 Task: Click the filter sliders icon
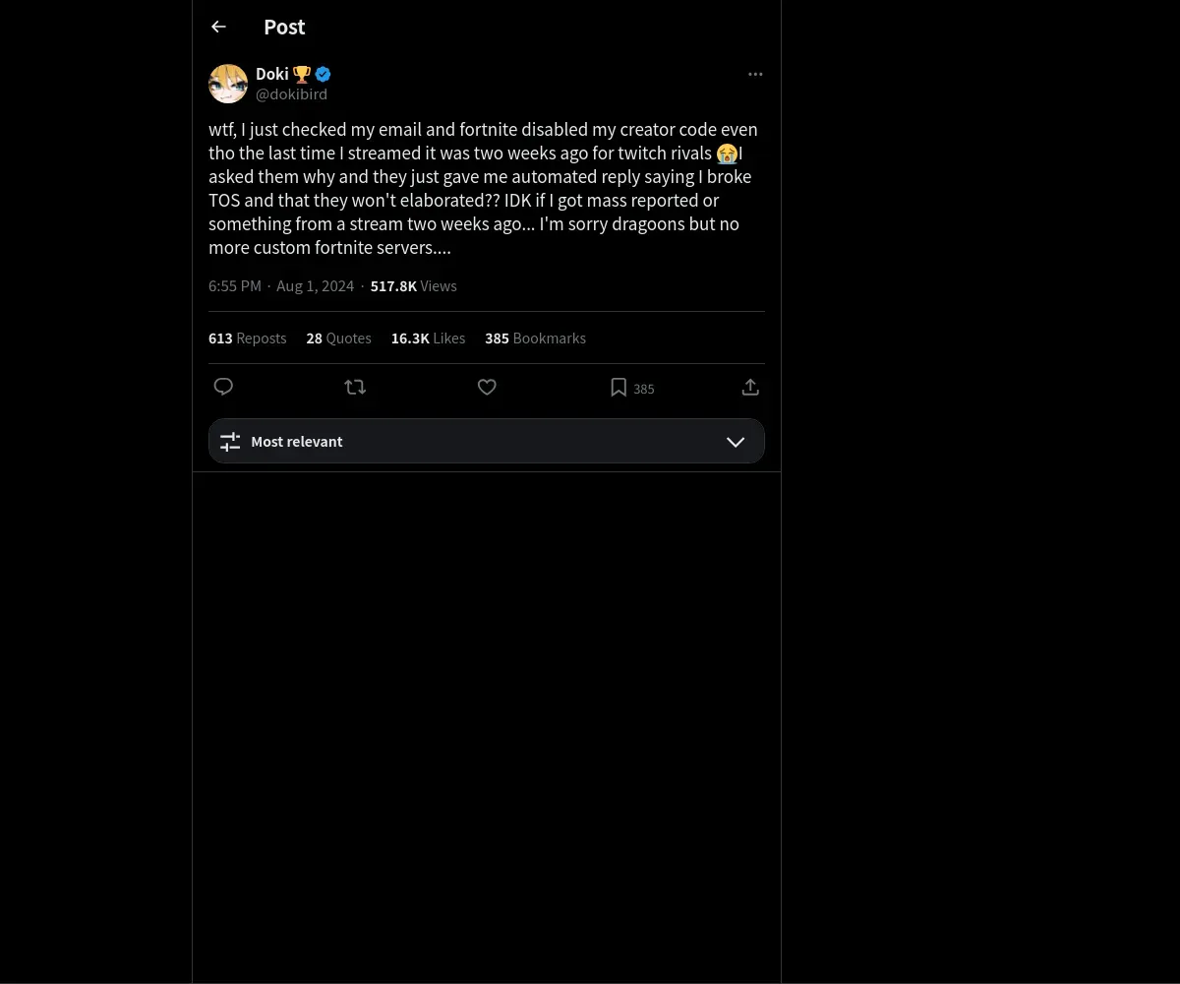tap(230, 442)
